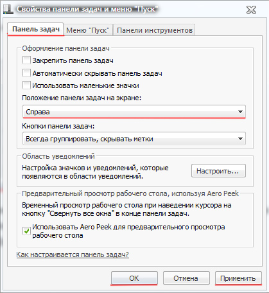
Task: Click the Отмена button
Action: (186, 278)
